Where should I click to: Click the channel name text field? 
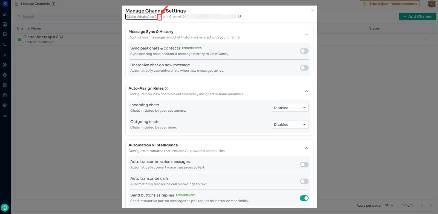pos(141,17)
